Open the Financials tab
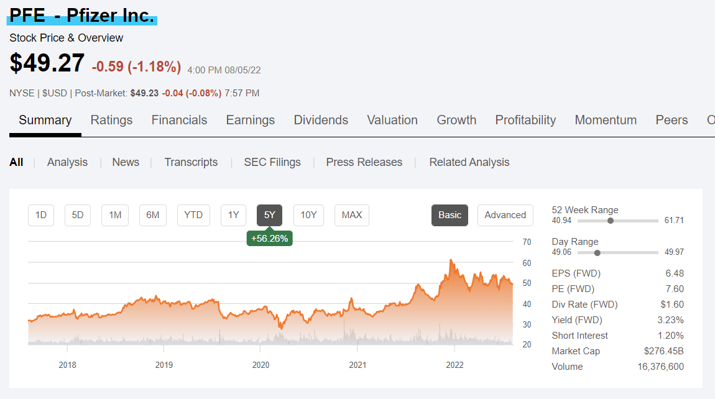The image size is (715, 399). point(179,120)
